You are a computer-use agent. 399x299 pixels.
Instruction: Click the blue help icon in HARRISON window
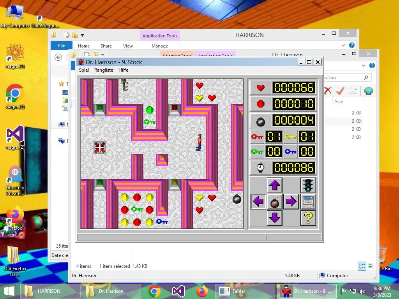[352, 45]
